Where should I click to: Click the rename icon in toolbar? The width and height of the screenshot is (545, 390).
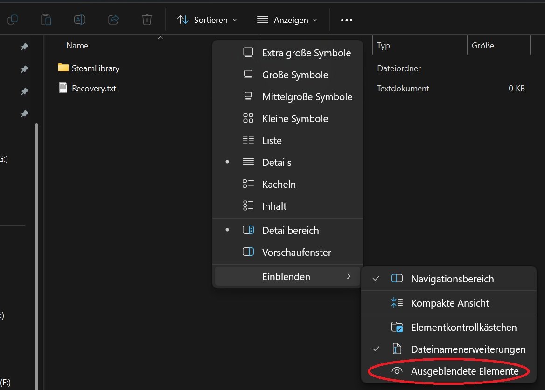[x=80, y=20]
